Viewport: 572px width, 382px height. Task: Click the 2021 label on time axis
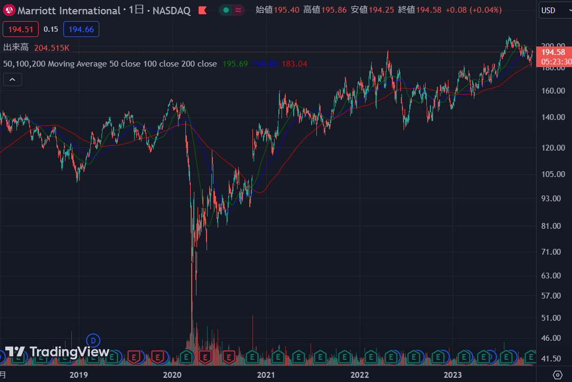pyautogui.click(x=266, y=375)
